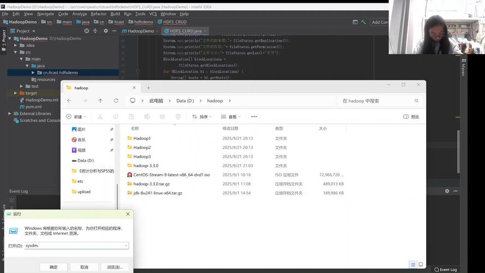Click the cut icon in Explorer toolbar
Image resolution: width=485 pixels, height=273 pixels.
[x=100, y=117]
